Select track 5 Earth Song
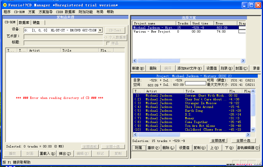The height and width of the screenshot is (167, 263). pos(192,111)
